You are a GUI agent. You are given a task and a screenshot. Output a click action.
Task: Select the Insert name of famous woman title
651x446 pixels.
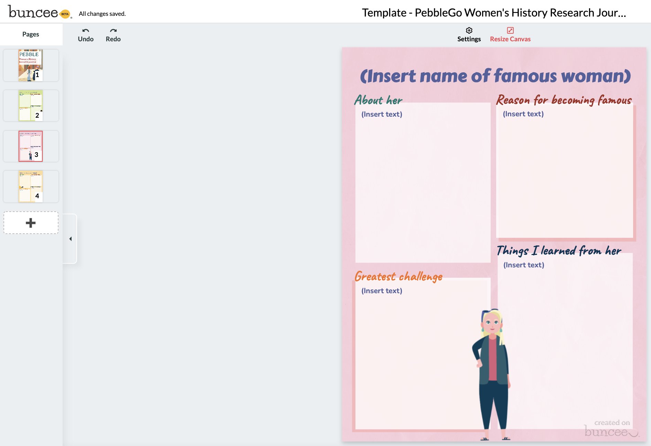pos(494,76)
